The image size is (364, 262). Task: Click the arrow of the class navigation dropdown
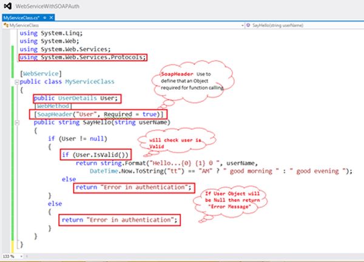[x=243, y=25]
